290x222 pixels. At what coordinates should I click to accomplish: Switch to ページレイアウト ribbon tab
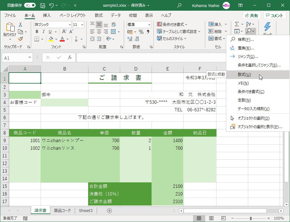tap(73, 15)
